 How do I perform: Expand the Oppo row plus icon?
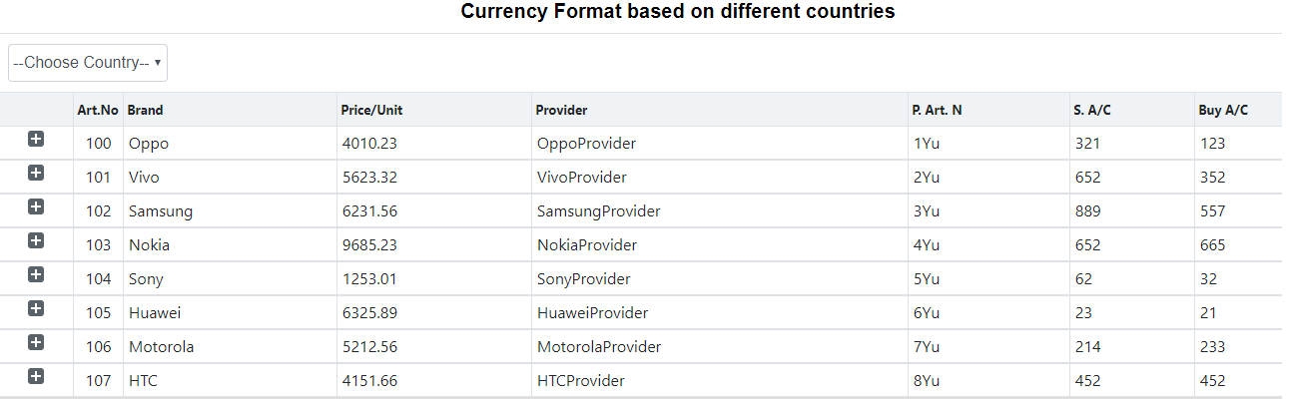pos(36,140)
